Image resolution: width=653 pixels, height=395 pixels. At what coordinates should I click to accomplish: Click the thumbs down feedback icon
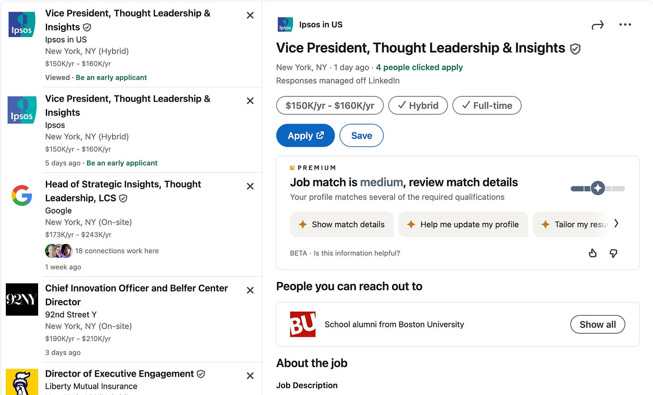coord(613,253)
